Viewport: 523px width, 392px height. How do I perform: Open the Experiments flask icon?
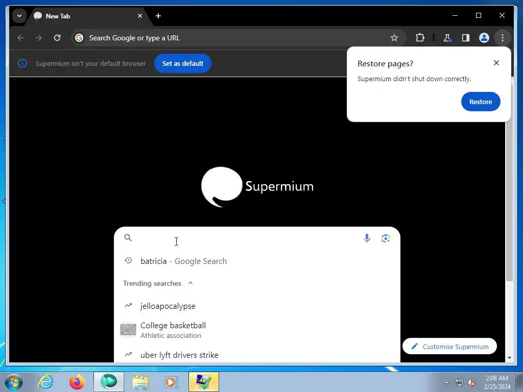pos(447,38)
